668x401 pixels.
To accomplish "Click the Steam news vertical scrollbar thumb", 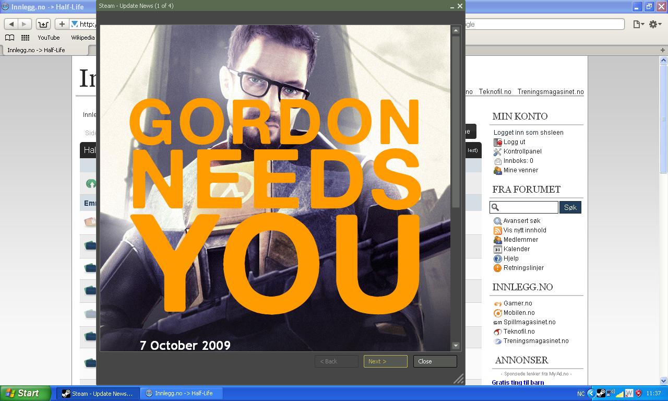I will coord(456,122).
